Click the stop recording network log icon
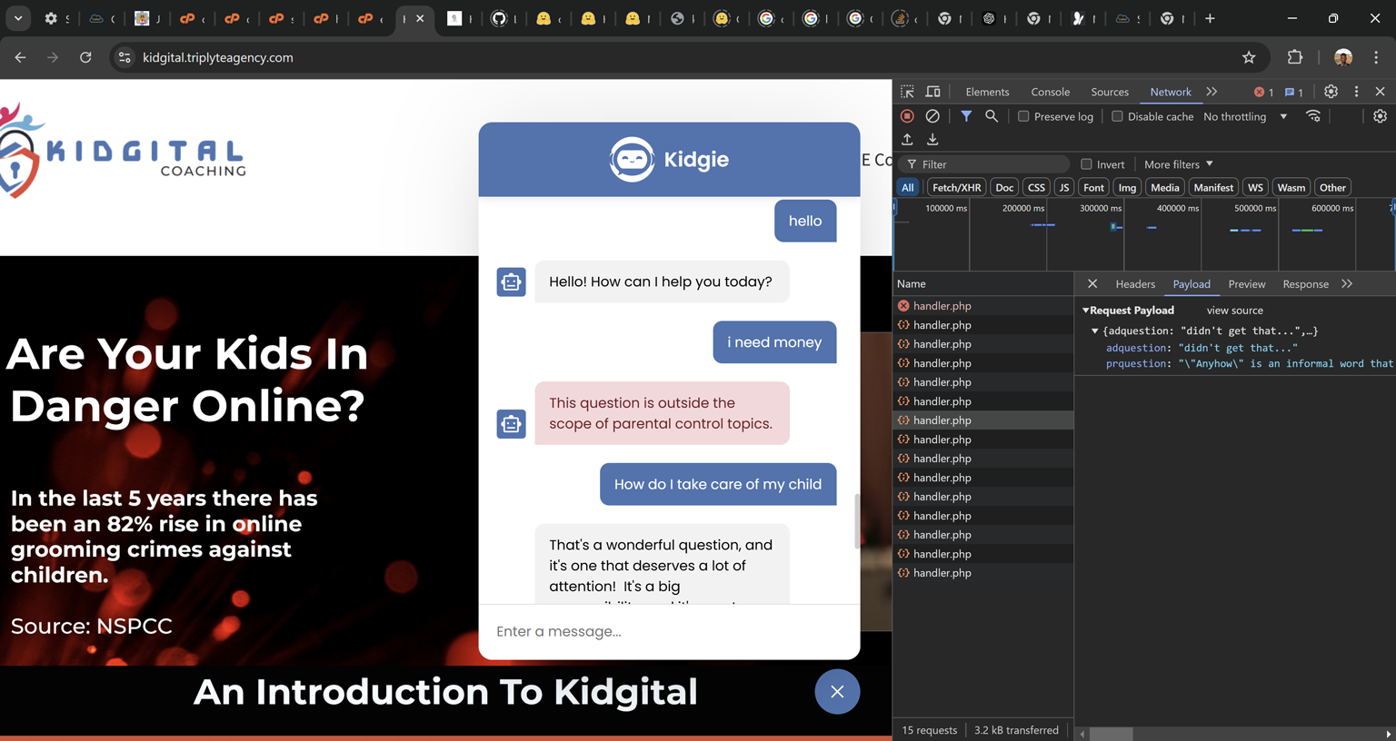The image size is (1396, 741). (907, 116)
